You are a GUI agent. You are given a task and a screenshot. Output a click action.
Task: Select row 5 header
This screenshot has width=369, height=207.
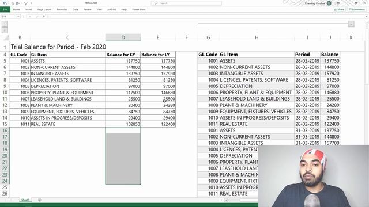coord(5,61)
